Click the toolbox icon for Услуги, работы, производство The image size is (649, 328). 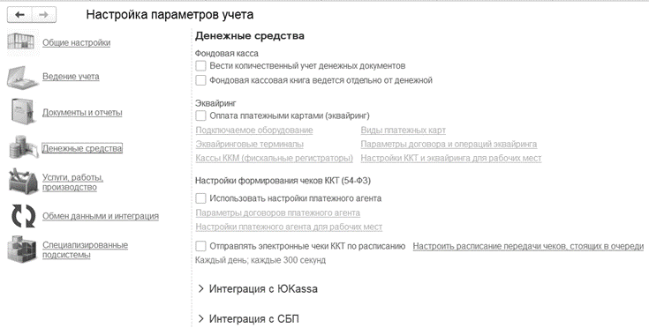[23, 182]
